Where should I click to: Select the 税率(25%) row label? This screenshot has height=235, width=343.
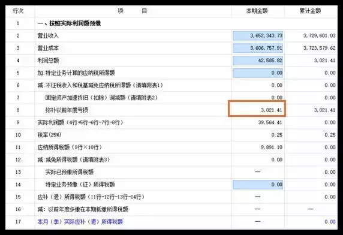[x=49, y=135]
